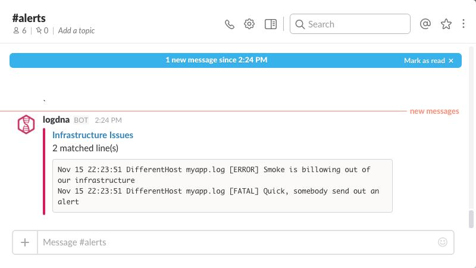
Task: Open channel settings gear icon
Action: tap(249, 24)
